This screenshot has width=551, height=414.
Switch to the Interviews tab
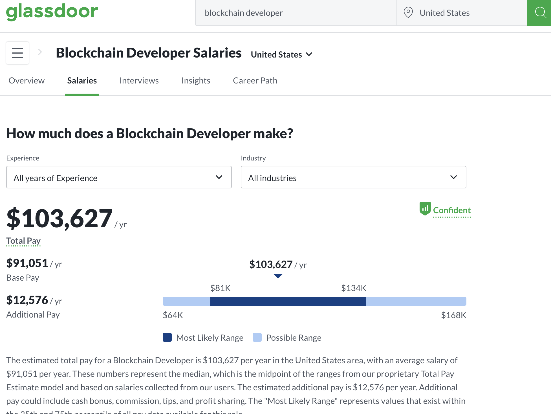coord(139,81)
